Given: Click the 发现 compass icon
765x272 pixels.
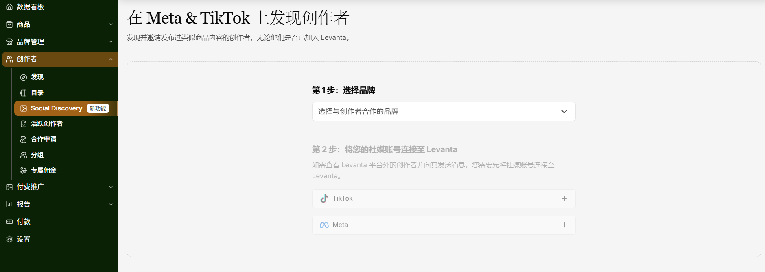Looking at the screenshot, I should click(24, 77).
